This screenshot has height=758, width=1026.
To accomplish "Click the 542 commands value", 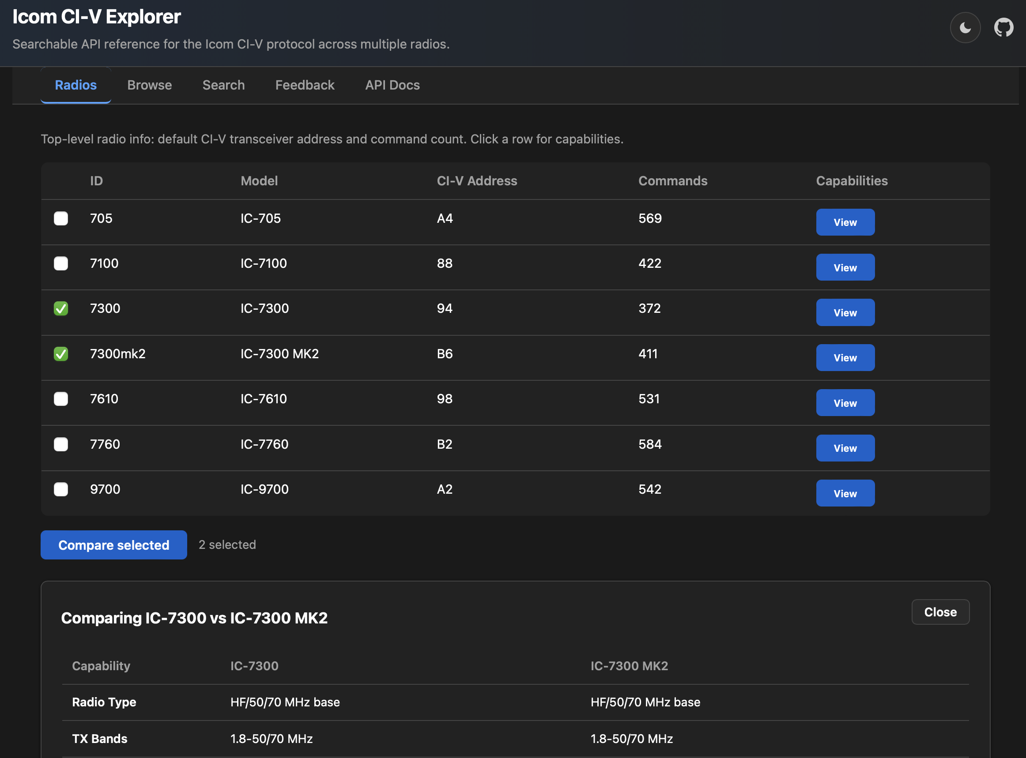I will pos(650,489).
